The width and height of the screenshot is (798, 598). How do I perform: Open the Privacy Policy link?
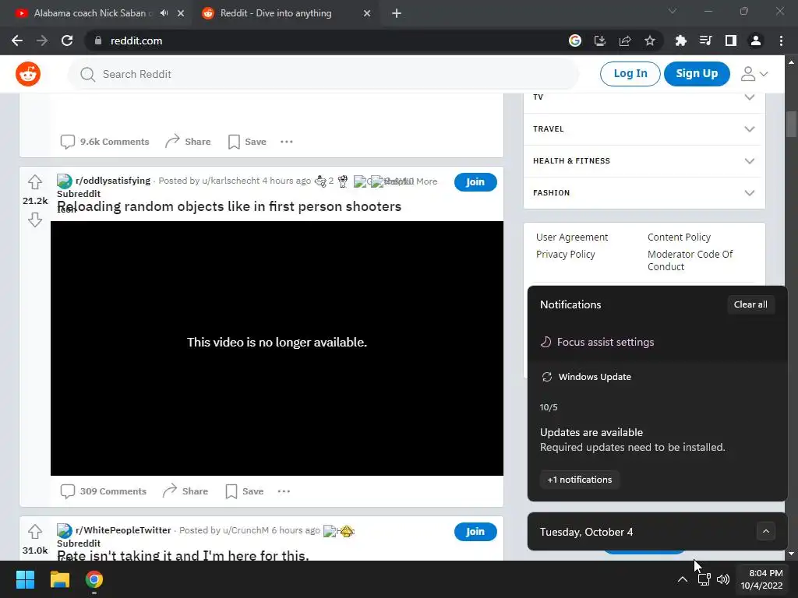pyautogui.click(x=566, y=255)
